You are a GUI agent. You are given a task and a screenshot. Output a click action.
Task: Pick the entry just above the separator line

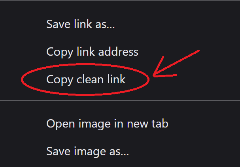(x=120, y=79)
